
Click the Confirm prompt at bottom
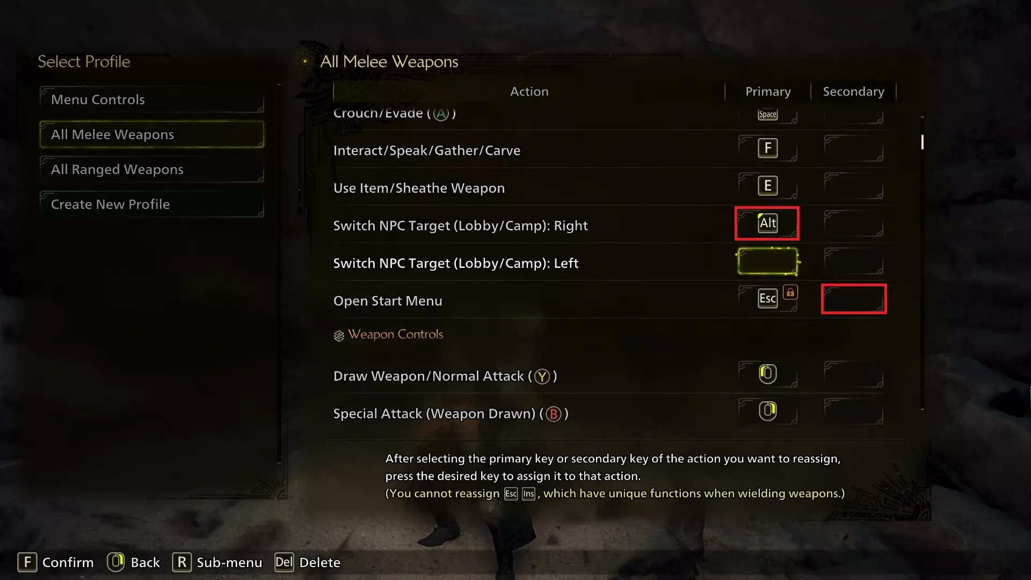(x=55, y=562)
